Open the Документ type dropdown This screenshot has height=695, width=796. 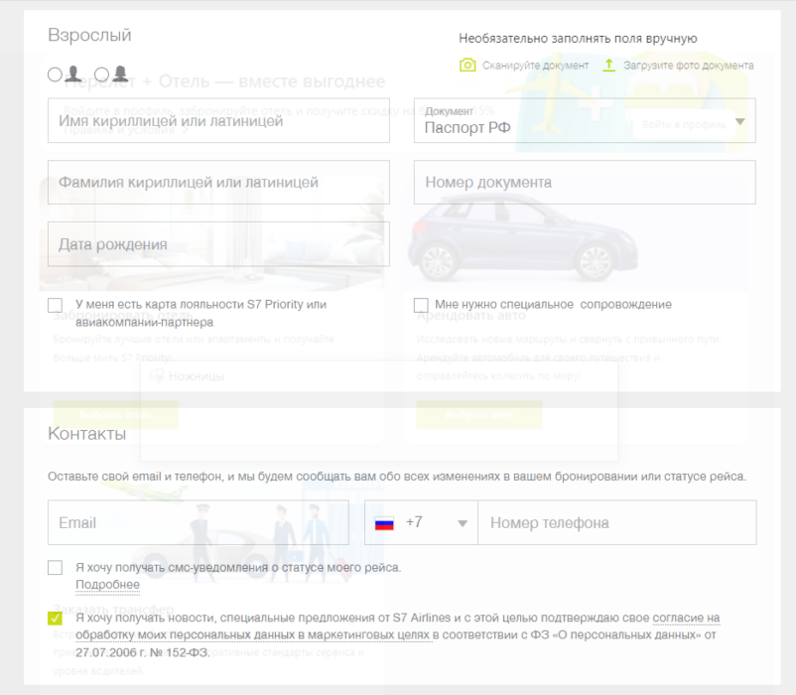(x=738, y=121)
